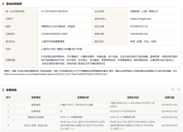This screenshot has height=132, width=183.
Task: Select 投资人变更 item in row 4
Action: (36, 125)
